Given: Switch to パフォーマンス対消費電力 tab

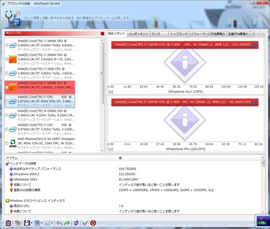Looking at the screenshot, I should [x=208, y=34].
